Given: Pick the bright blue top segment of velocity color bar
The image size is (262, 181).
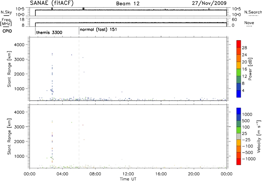Looking at the screenshot, I should click(x=239, y=111).
